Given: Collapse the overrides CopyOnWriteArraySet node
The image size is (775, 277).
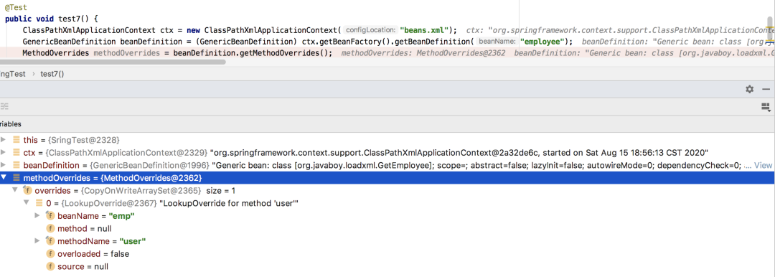Looking at the screenshot, I should [15, 190].
